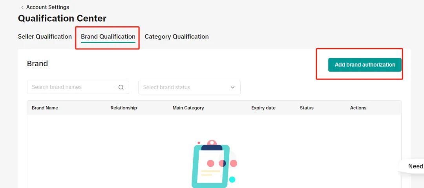This screenshot has width=424, height=188.
Task: Click the back chevron beside Account Settings
Action: [22, 7]
